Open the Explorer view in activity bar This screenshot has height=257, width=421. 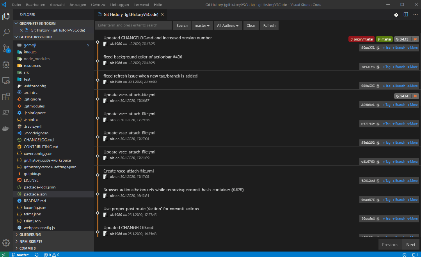(6, 17)
